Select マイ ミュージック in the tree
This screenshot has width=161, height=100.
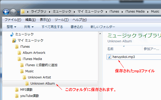point(30,40)
